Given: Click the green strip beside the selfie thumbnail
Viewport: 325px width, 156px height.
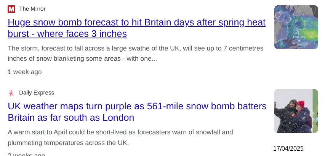Looking at the screenshot, I should coord(315,111).
